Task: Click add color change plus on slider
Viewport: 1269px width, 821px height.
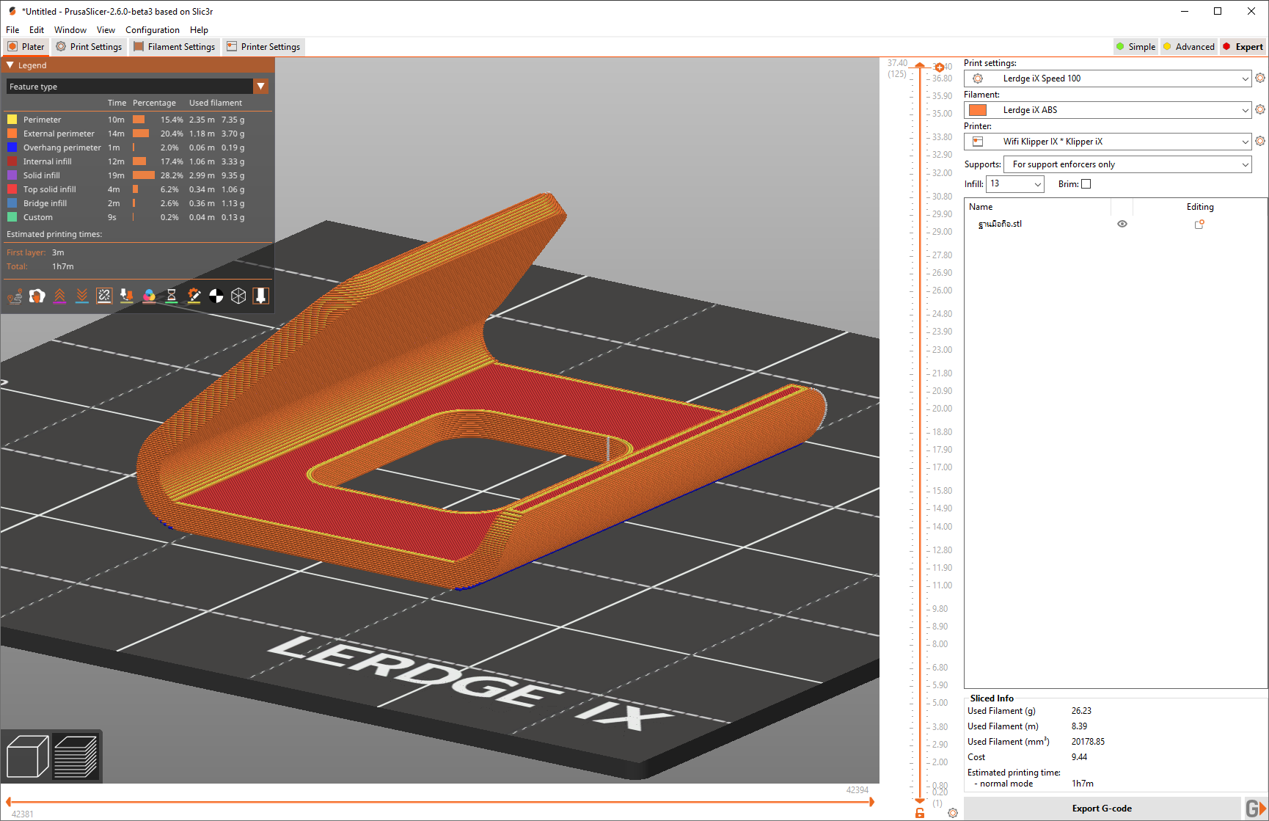Action: point(940,67)
